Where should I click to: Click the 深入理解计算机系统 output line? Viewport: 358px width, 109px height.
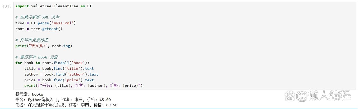[66, 105]
